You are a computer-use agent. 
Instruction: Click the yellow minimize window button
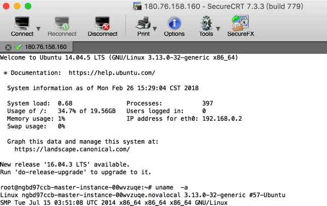(17, 6)
